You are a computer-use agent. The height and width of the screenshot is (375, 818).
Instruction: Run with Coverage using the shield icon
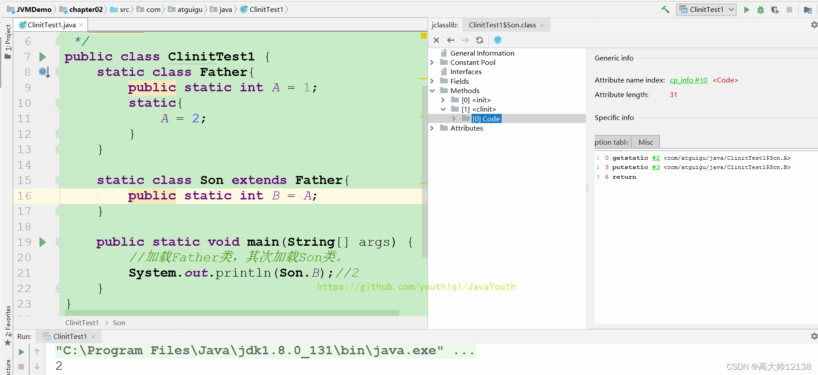(x=775, y=9)
